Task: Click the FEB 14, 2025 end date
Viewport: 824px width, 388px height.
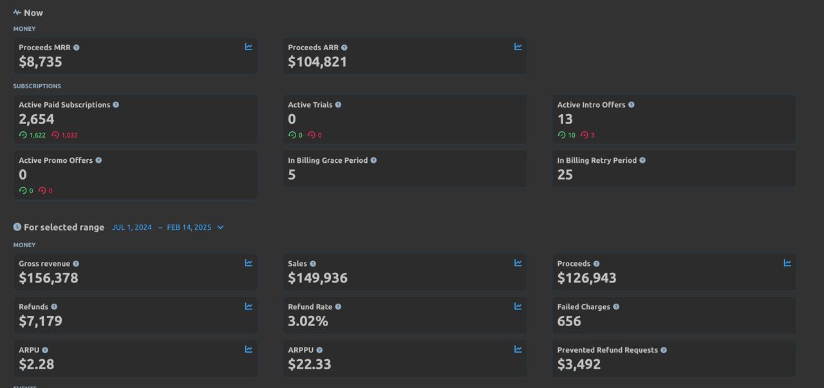Action: tap(189, 227)
